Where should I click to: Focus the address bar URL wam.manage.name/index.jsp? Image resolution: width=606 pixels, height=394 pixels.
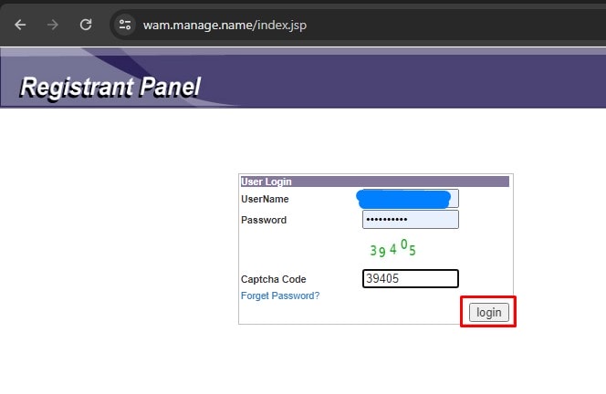pos(225,26)
